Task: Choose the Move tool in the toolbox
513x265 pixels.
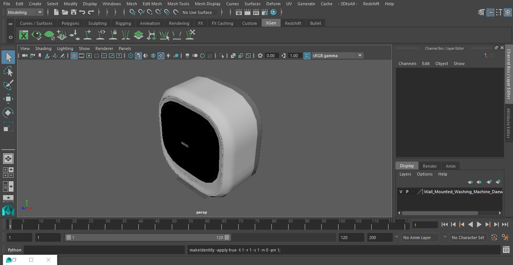Action: tap(8, 99)
